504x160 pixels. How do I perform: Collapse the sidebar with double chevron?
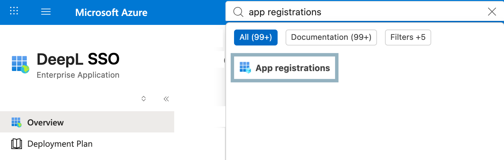(166, 99)
